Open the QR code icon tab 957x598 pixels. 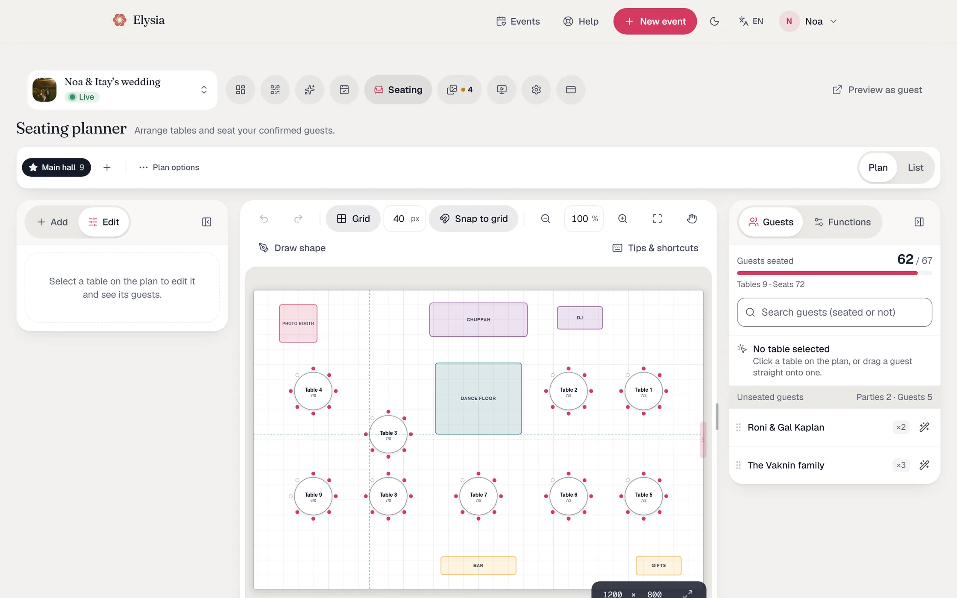tap(275, 90)
